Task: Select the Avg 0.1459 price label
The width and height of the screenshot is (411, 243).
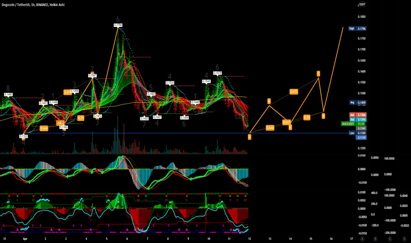Action: pyautogui.click(x=358, y=103)
